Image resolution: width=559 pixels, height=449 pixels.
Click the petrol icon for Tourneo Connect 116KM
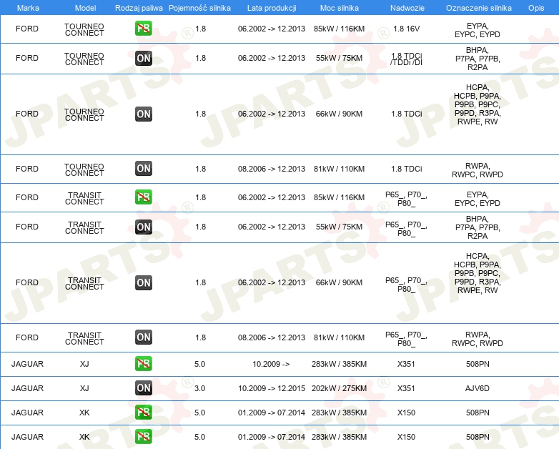click(x=143, y=29)
